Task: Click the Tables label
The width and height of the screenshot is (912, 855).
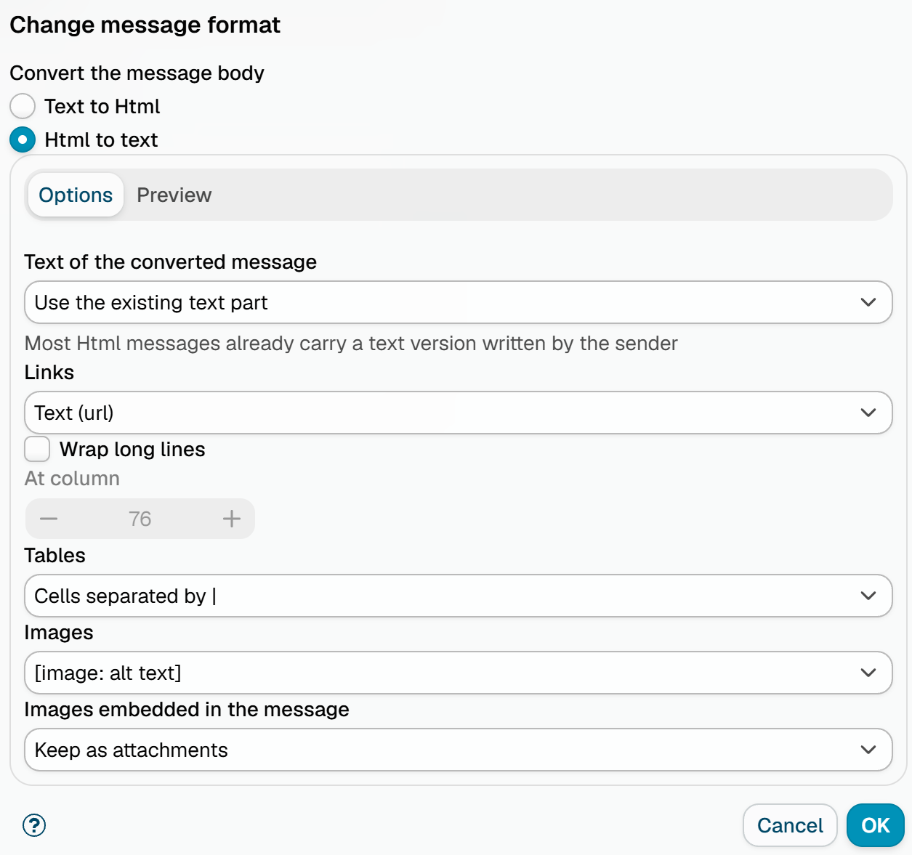Action: (x=55, y=555)
